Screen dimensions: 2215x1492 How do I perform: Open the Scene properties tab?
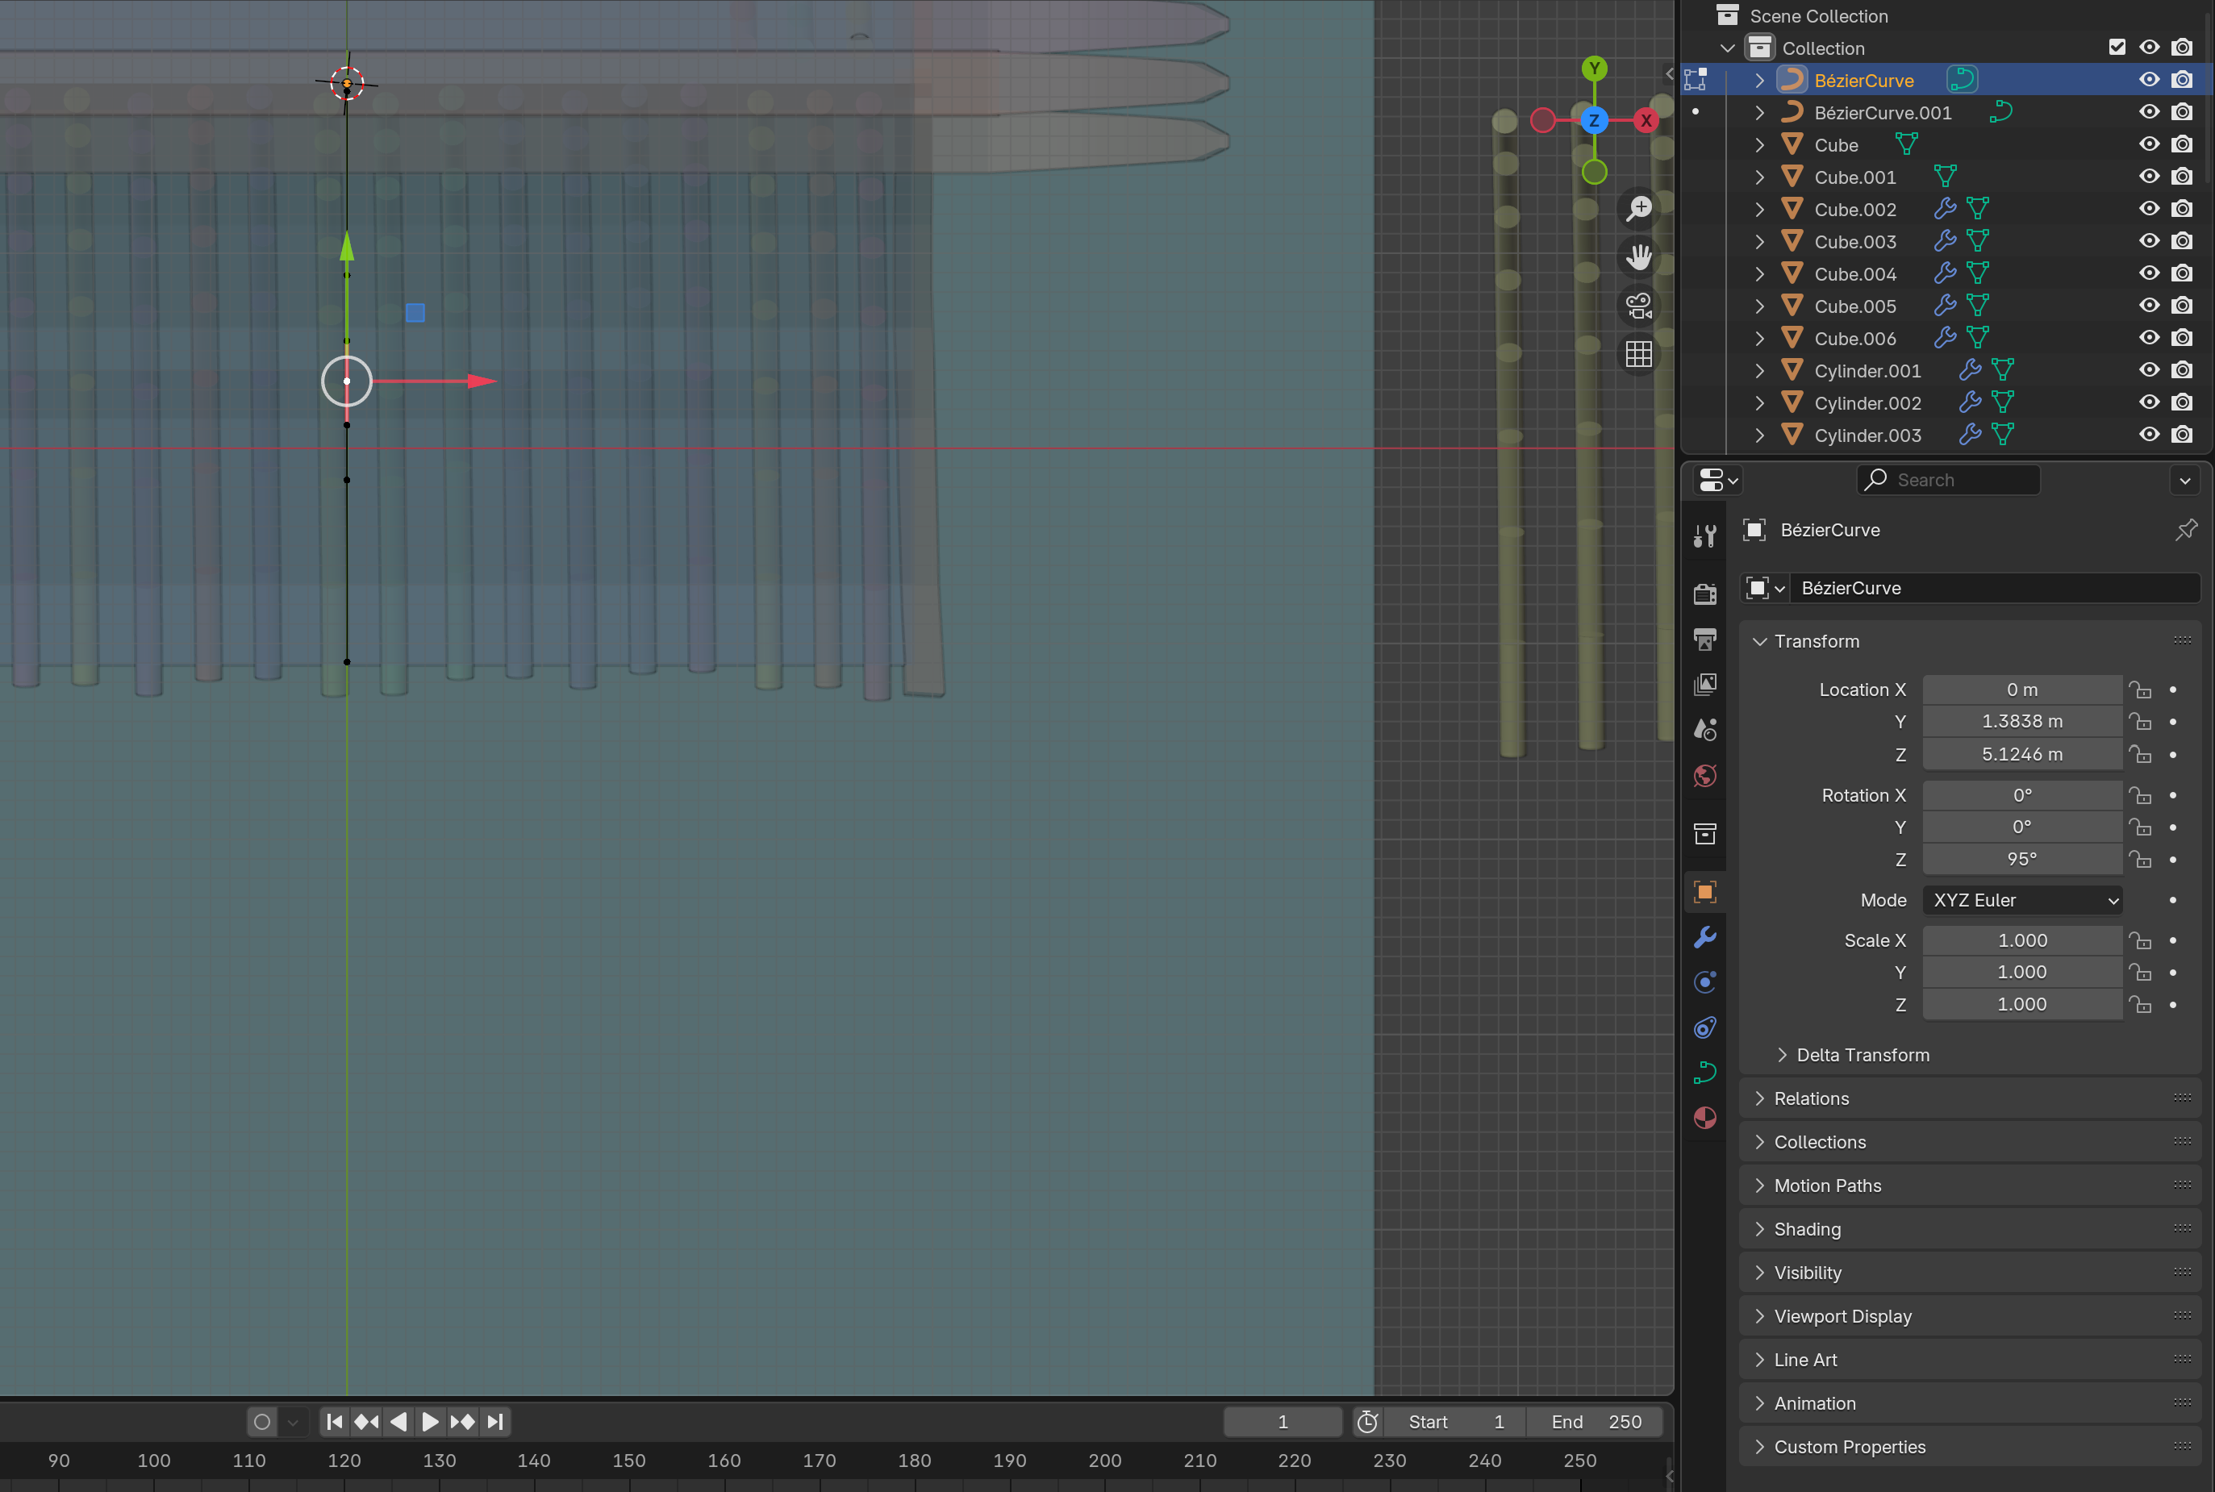click(1705, 730)
